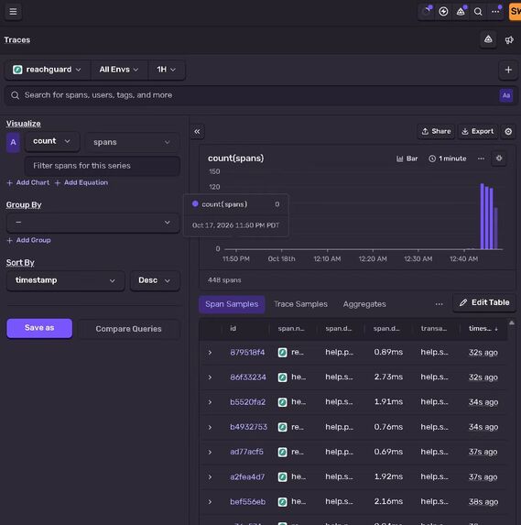Image resolution: width=521 pixels, height=525 pixels.
Task: Click the 0.89ms duration cell
Action: 388,352
